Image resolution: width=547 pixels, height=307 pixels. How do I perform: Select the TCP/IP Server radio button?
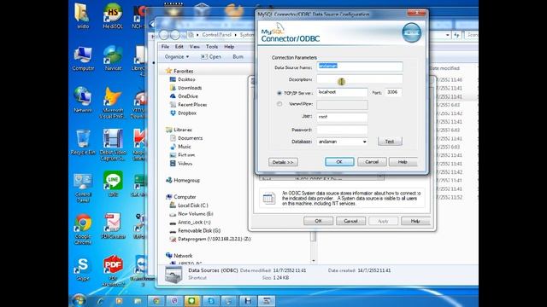pyautogui.click(x=279, y=93)
